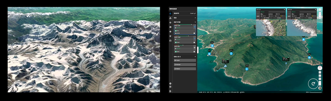The height and width of the screenshot is (101, 331).
Task: Click the sidebar collapse handle beside the map
Action: tap(197, 50)
